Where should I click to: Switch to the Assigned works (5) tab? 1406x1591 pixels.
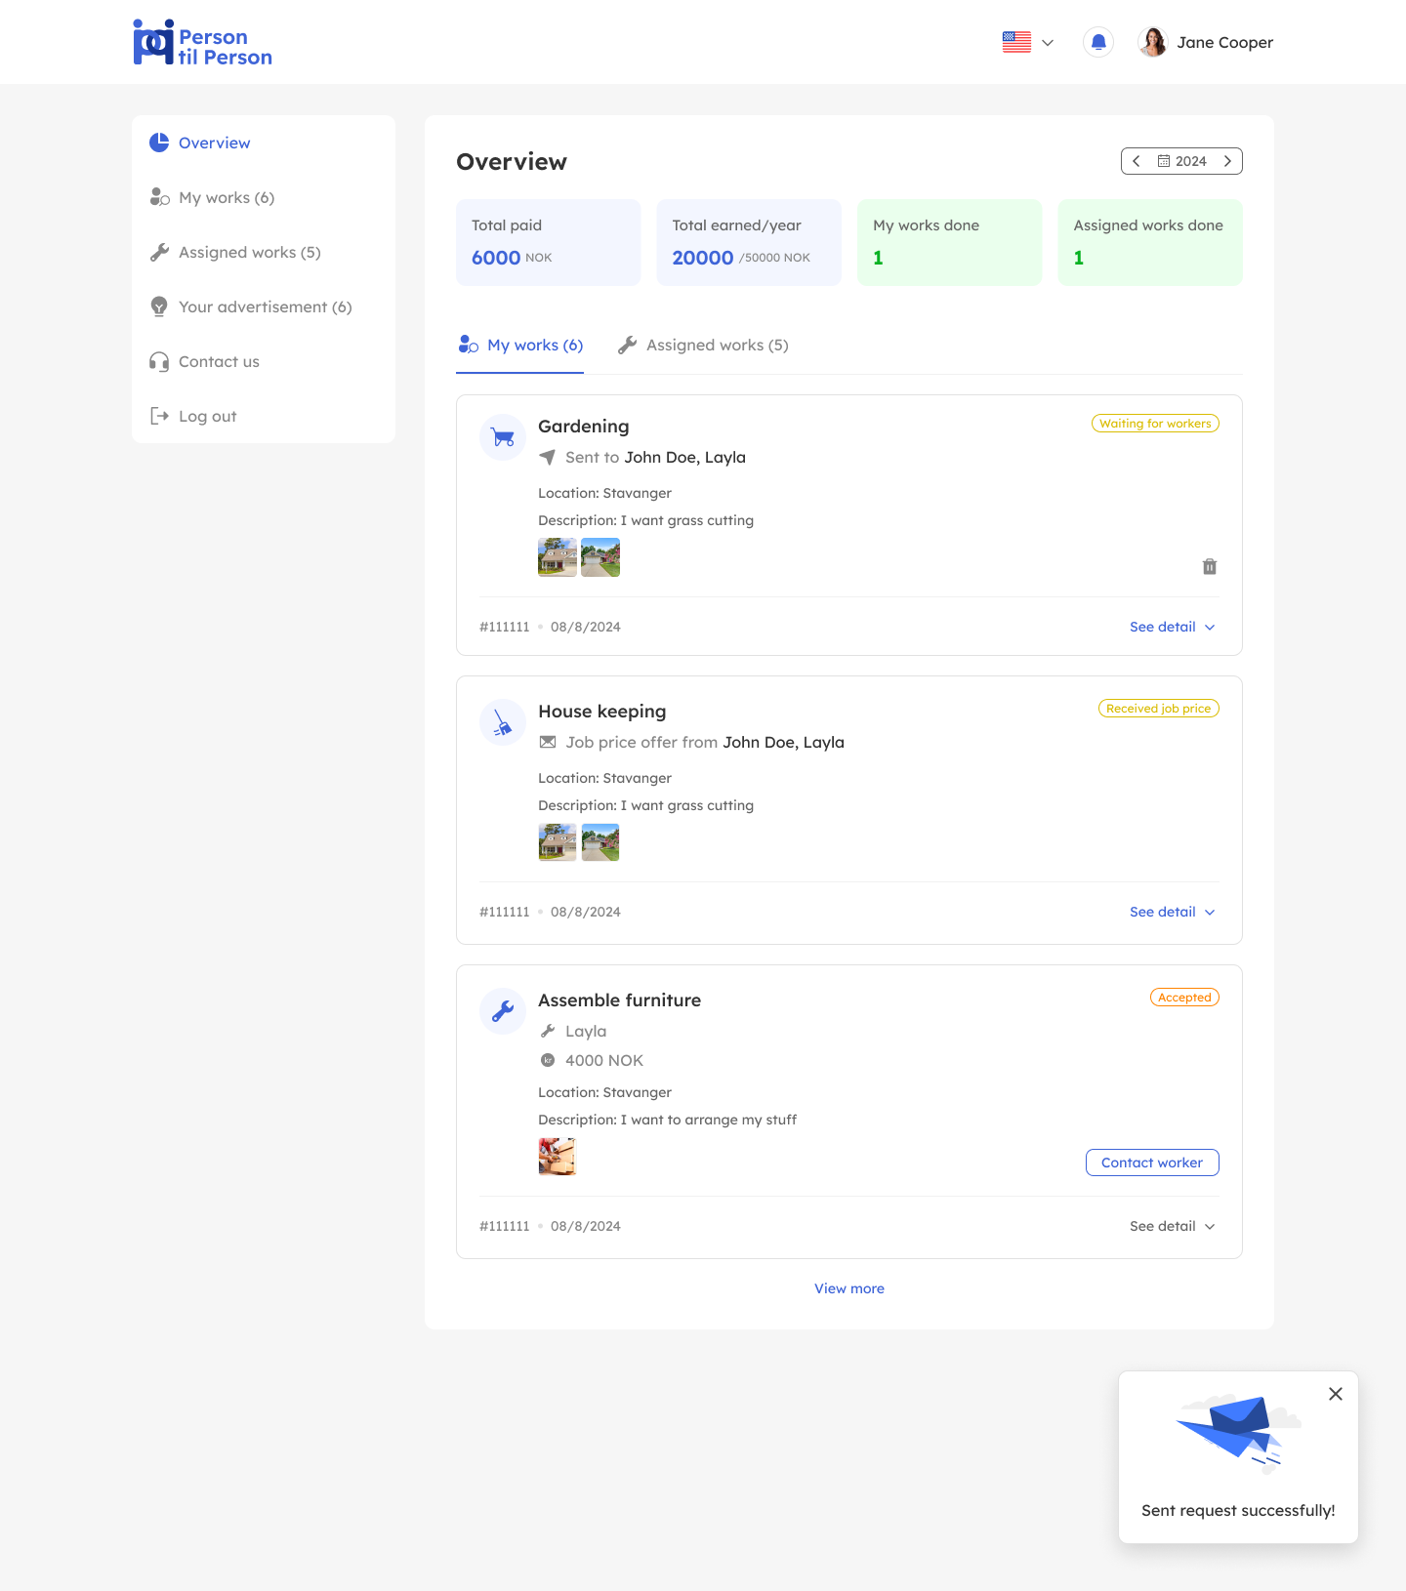coord(703,346)
